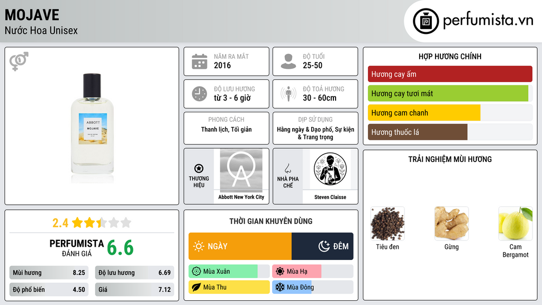Viewport: 542px width, 305px height.
Task: Click the Giá 7.12 score row
Action: [x=134, y=290]
